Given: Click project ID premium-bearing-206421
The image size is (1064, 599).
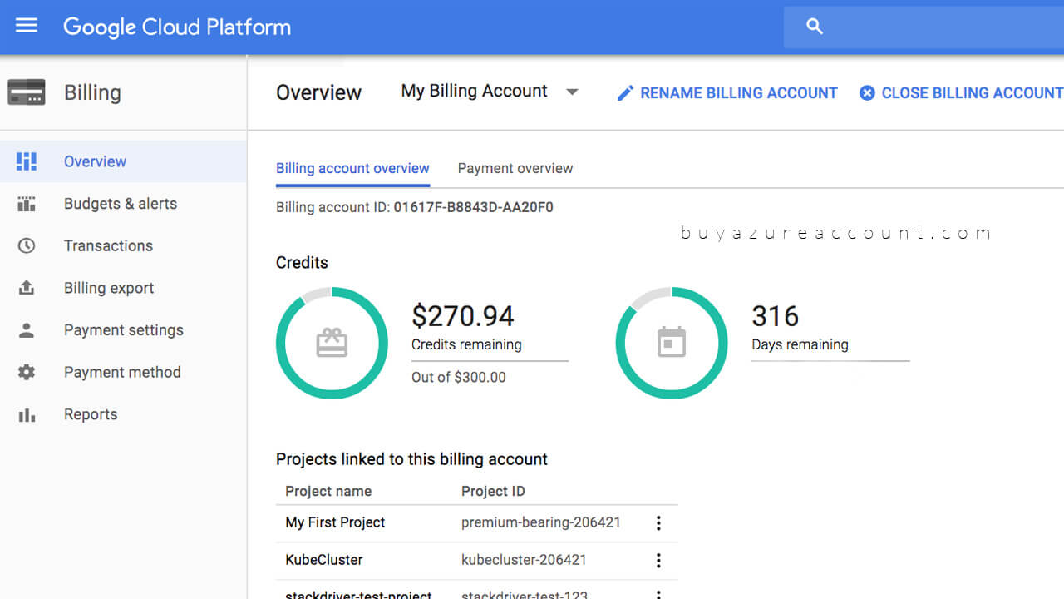Looking at the screenshot, I should pyautogui.click(x=541, y=522).
